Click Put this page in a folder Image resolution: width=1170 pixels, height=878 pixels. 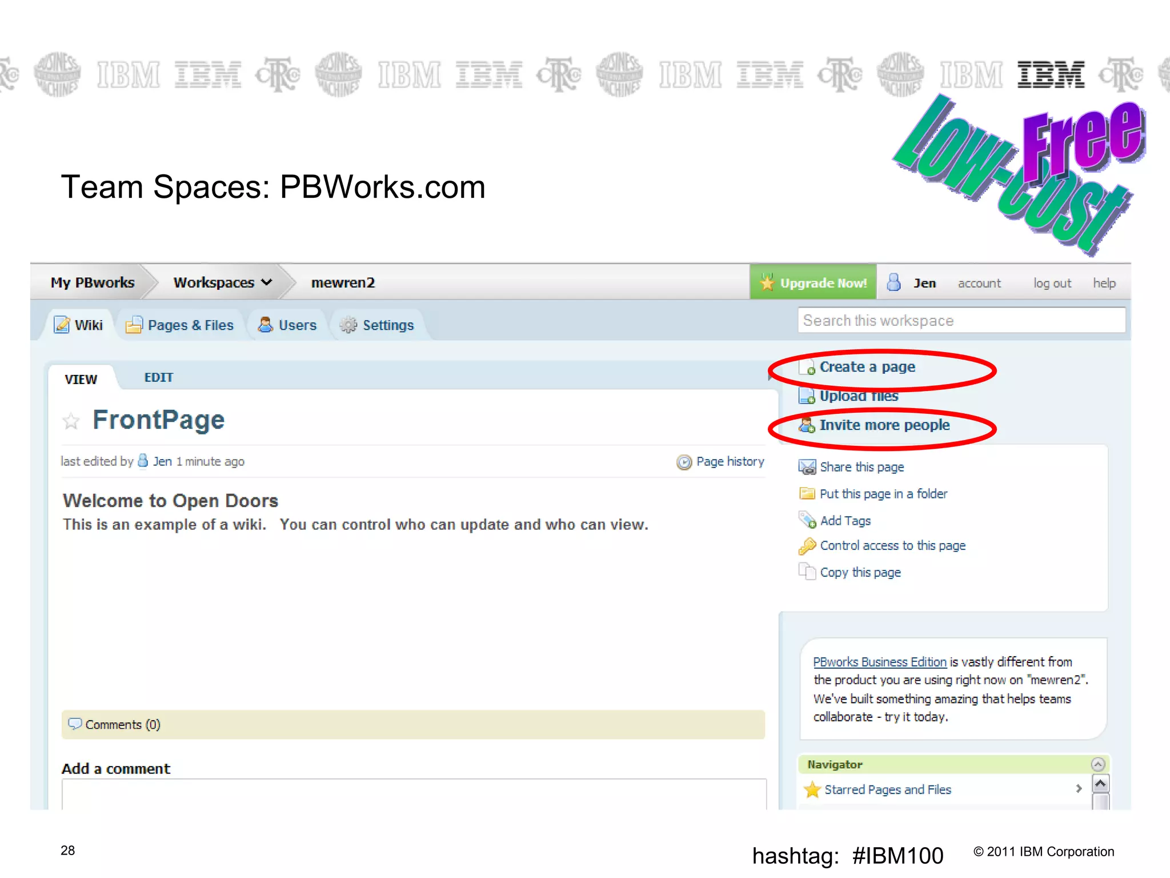point(883,494)
